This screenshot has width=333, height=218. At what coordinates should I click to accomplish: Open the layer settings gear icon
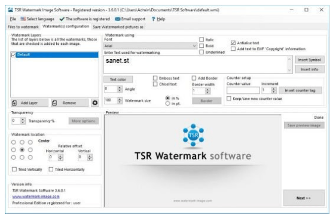95,103
